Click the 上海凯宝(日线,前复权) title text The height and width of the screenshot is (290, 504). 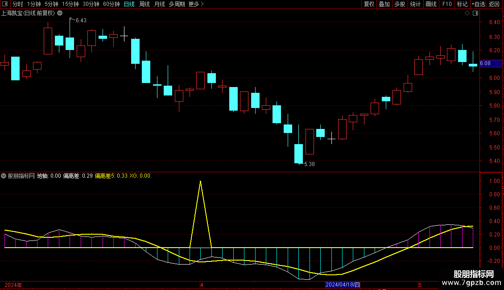coord(28,13)
